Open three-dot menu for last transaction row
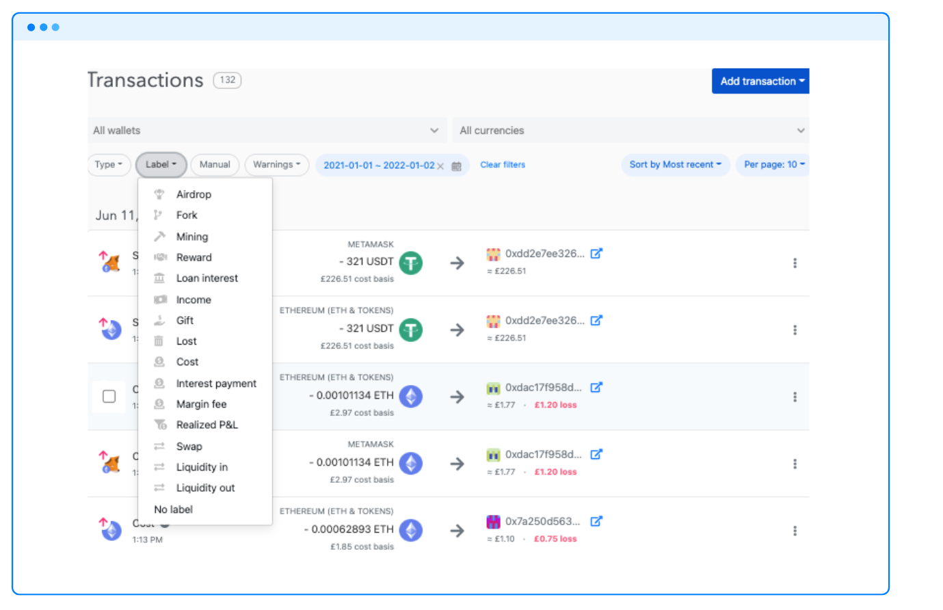This screenshot has width=943, height=610. coord(795,531)
